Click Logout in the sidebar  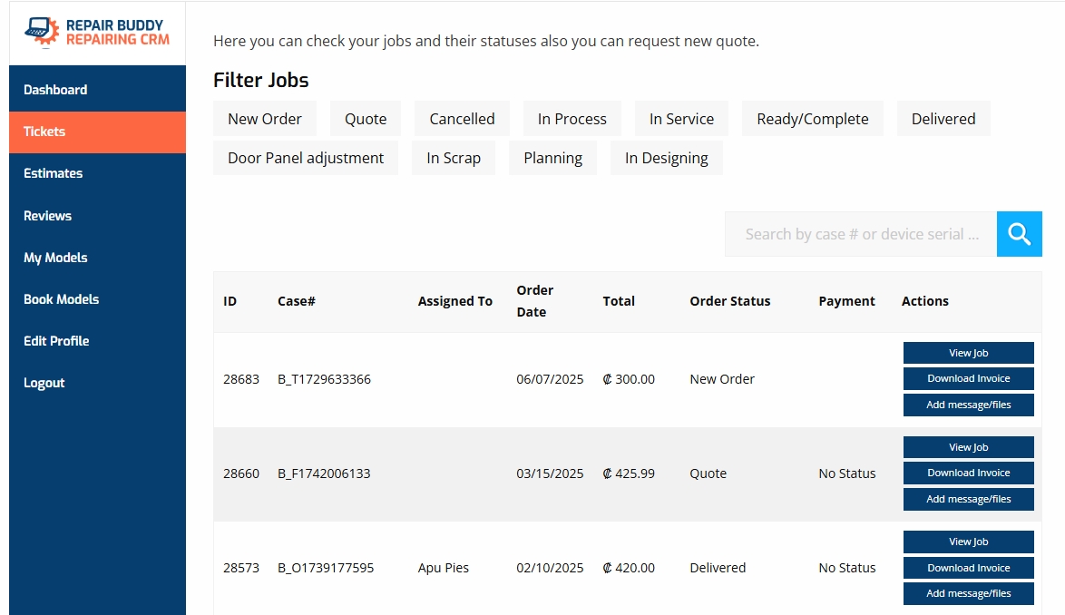[x=44, y=383]
